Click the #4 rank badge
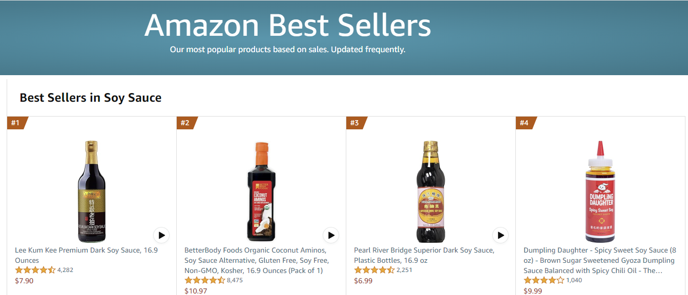This screenshot has height=295, width=688. (524, 122)
